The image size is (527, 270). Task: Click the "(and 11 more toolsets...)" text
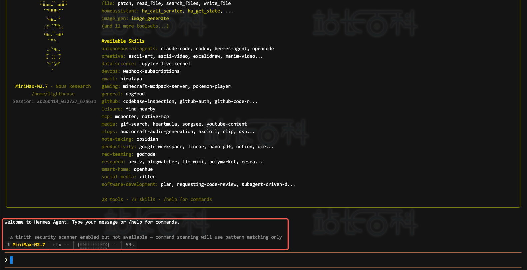135,26
